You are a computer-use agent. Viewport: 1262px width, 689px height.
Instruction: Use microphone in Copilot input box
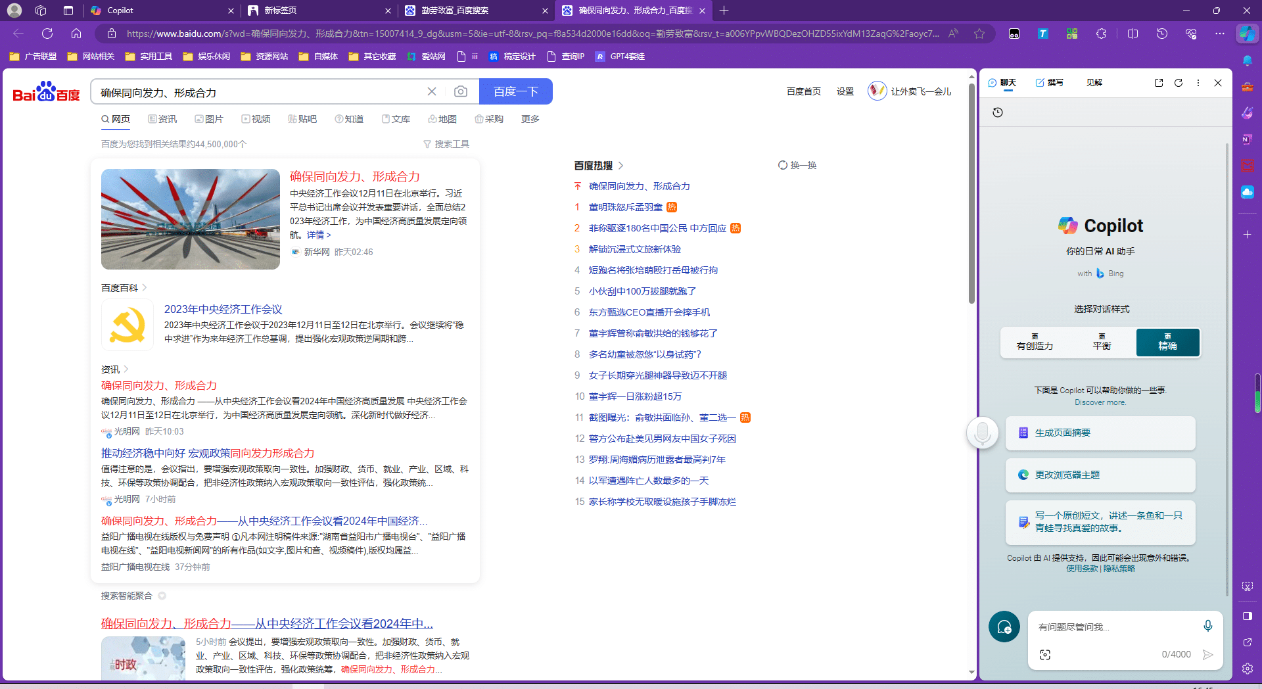(x=1207, y=626)
